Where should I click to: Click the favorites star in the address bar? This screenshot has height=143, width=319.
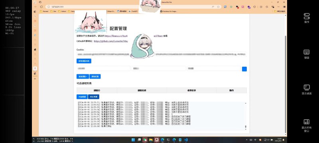218,7
